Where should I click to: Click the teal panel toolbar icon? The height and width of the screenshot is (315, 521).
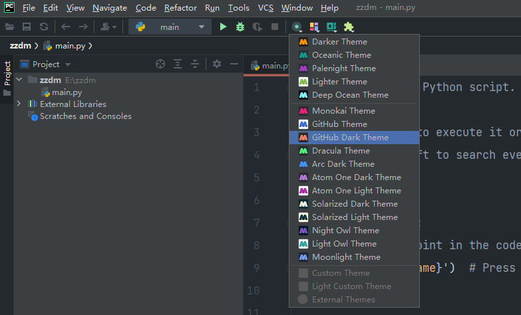pyautogui.click(x=331, y=27)
